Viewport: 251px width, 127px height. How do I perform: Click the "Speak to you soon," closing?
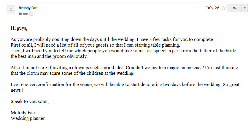tap(29, 101)
